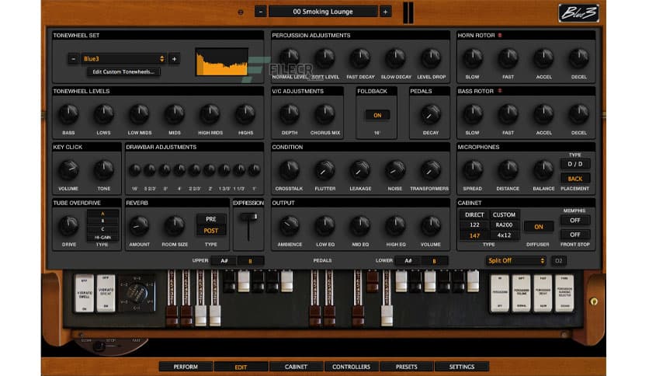The image size is (649, 376).
Task: Toggle microphone placement BACK button
Action: coord(575,179)
